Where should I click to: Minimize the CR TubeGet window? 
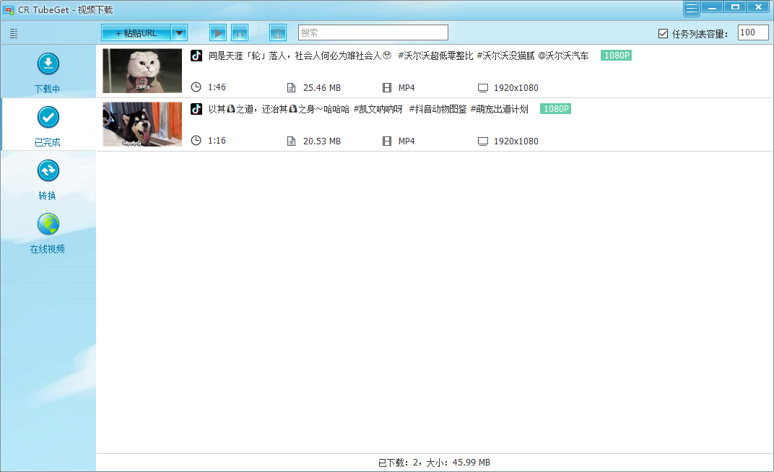(x=712, y=7)
